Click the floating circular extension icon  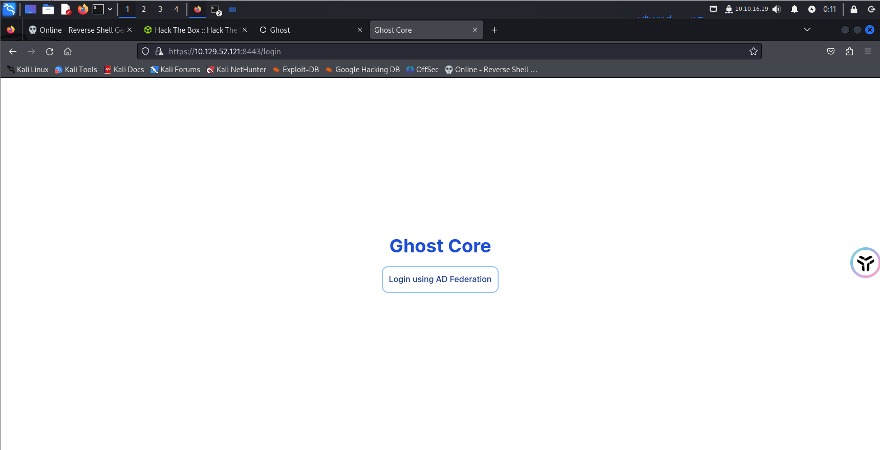(865, 263)
